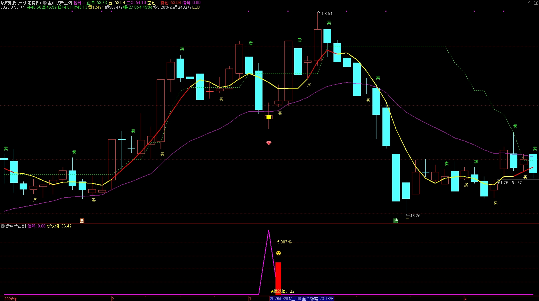Click the red gem signal icon
This screenshot has height=301, width=539.
click(x=269, y=143)
